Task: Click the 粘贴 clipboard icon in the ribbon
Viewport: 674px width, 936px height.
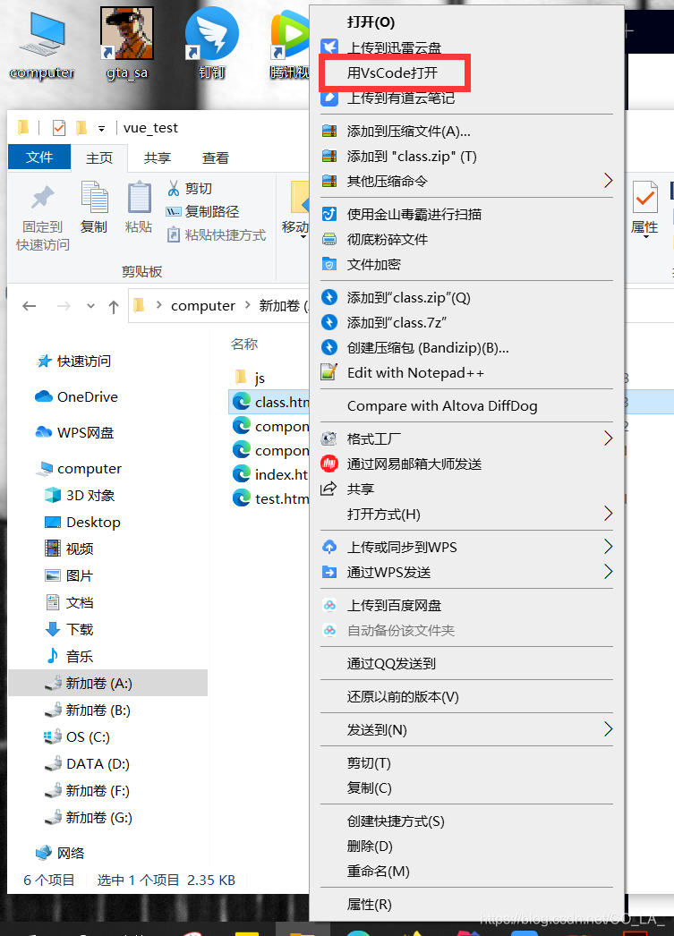Action: [x=139, y=197]
